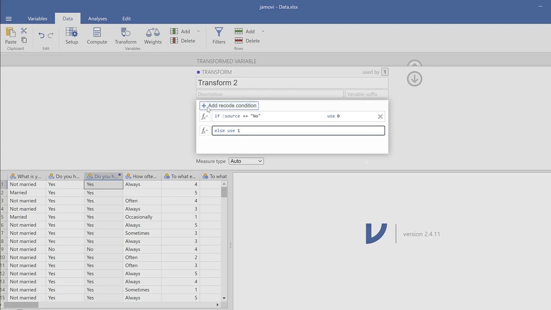Click the else use 1 input field
The image size is (551, 310).
[298, 130]
